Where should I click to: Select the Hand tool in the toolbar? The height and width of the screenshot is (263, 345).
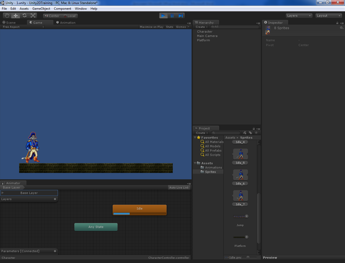point(7,16)
